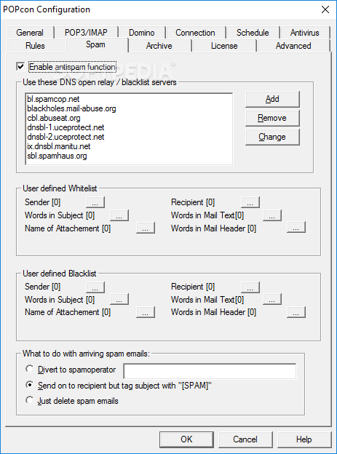
Task: Go to the Domino tab
Action: pyautogui.click(x=142, y=33)
